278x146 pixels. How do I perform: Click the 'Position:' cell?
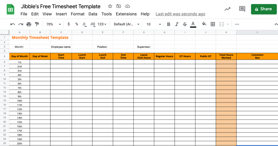coord(102,47)
